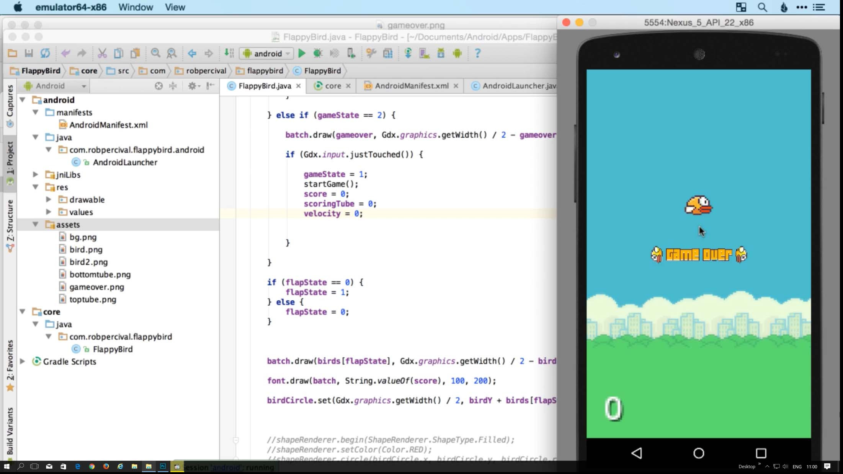
Task: Open the android run configuration dropdown
Action: coord(266,54)
